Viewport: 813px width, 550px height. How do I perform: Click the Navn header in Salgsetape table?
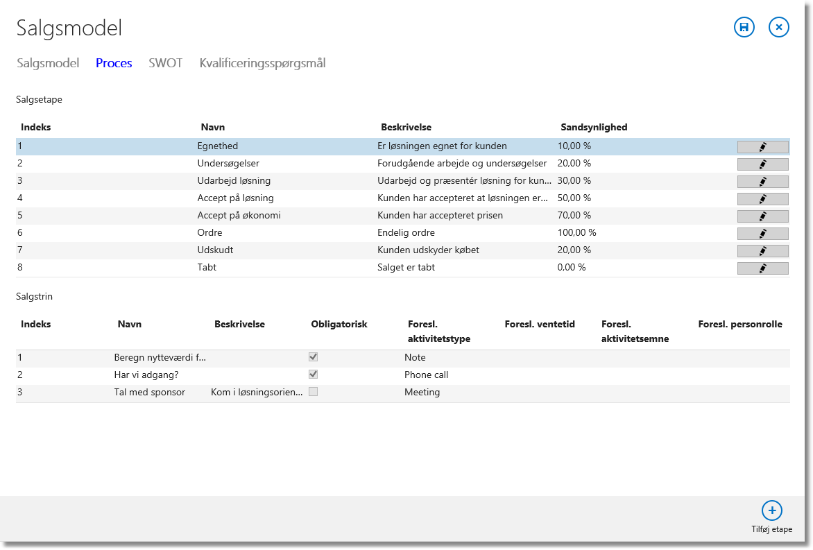212,128
